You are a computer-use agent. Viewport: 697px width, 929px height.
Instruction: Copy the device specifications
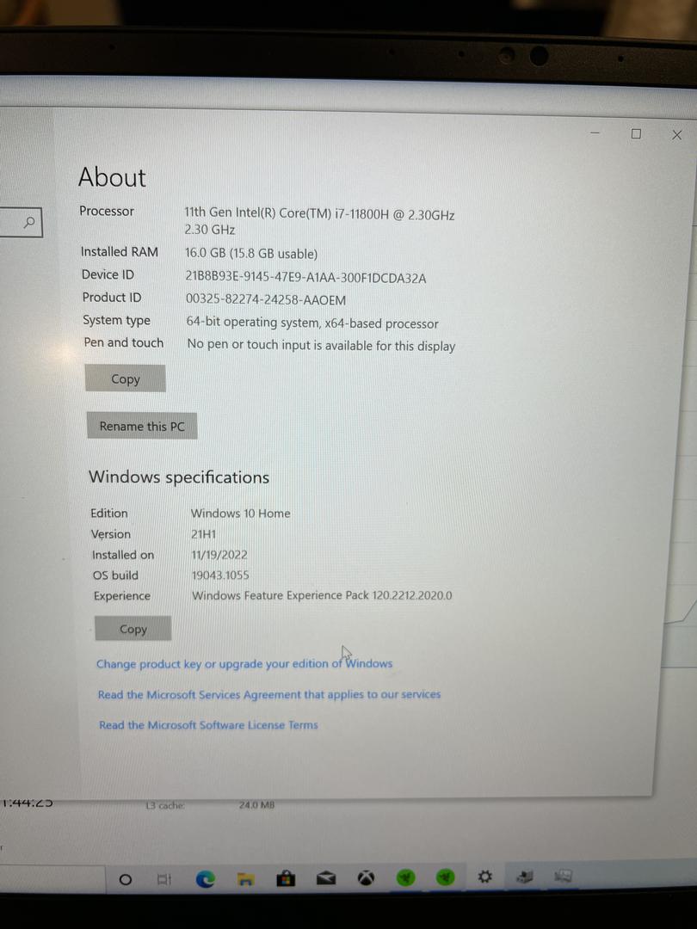pyautogui.click(x=125, y=378)
